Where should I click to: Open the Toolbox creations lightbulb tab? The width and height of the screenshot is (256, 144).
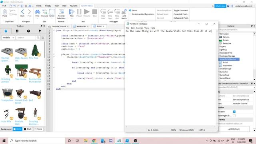pyautogui.click(x=40, y=31)
